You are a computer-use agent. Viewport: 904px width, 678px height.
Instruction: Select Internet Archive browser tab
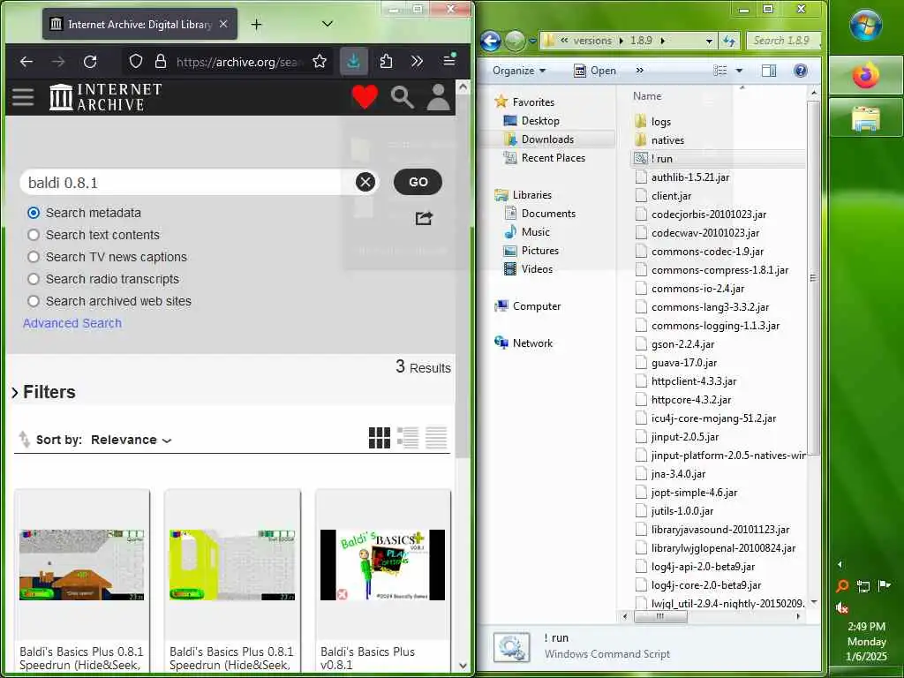click(139, 24)
